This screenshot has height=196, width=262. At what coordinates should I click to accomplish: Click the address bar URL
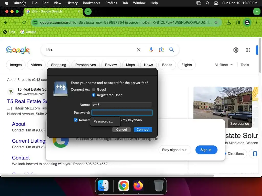pos(126,22)
